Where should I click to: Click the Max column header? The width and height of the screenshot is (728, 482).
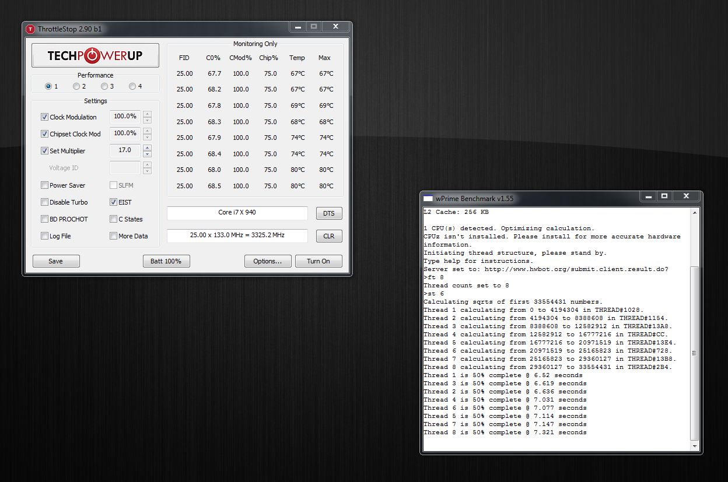pyautogui.click(x=324, y=58)
